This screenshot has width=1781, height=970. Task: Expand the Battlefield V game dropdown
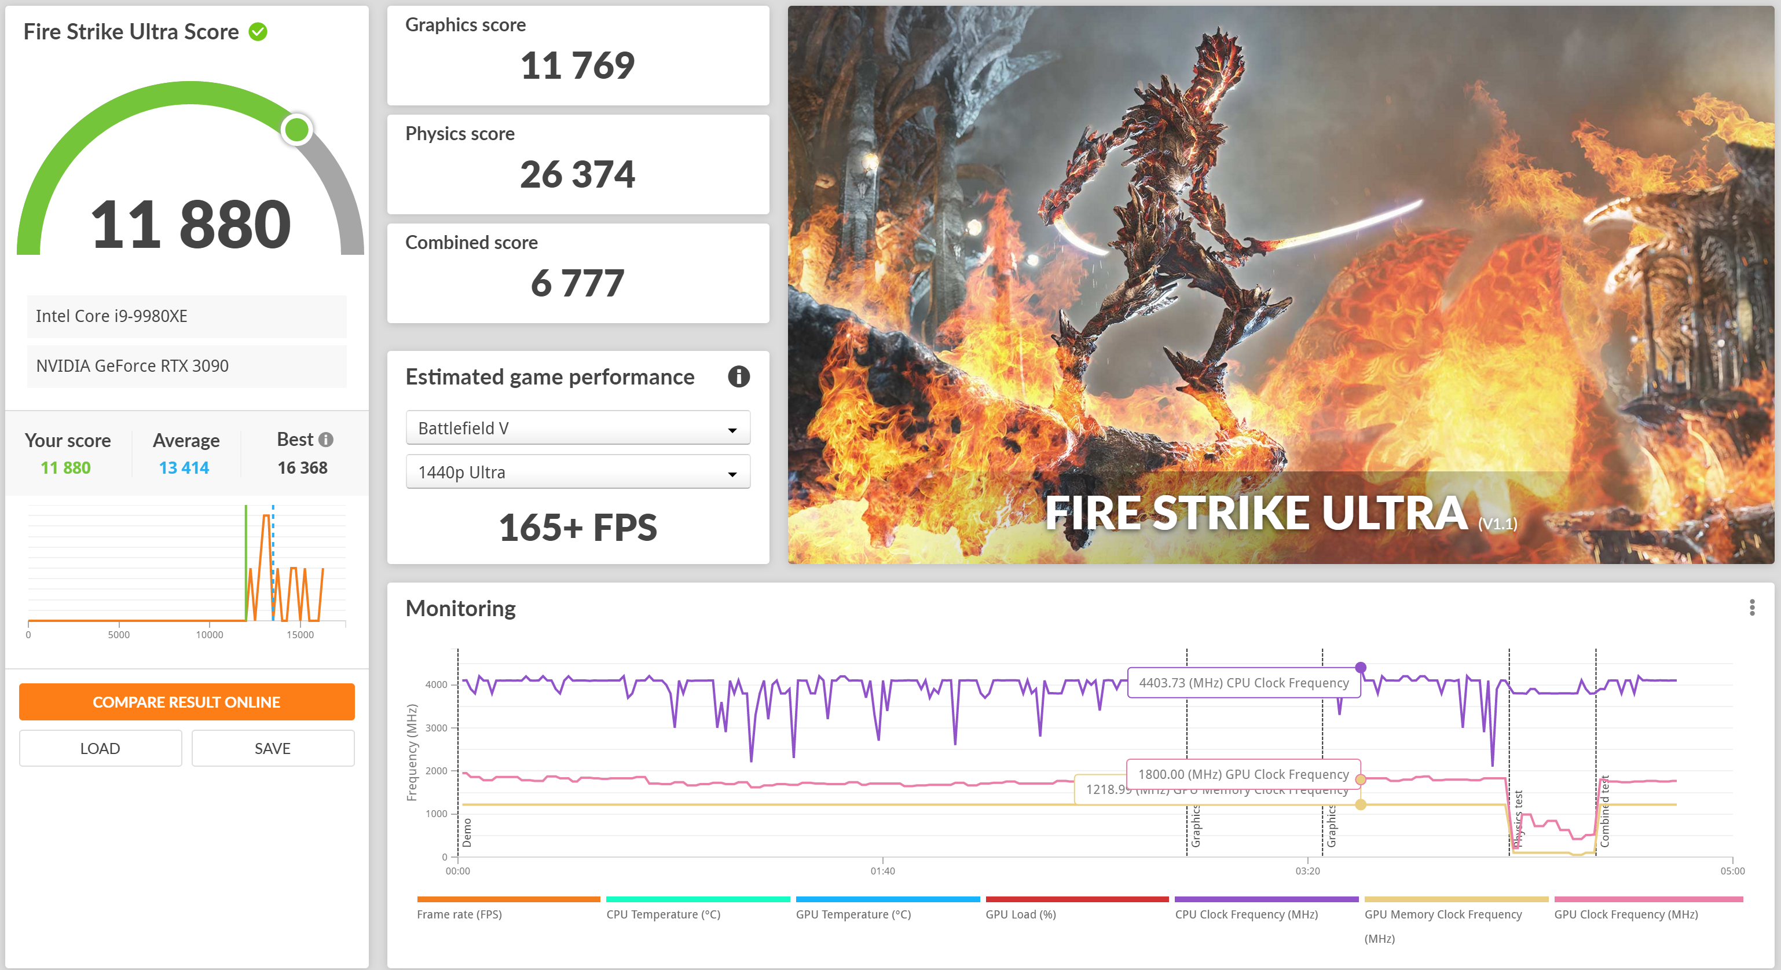click(577, 428)
